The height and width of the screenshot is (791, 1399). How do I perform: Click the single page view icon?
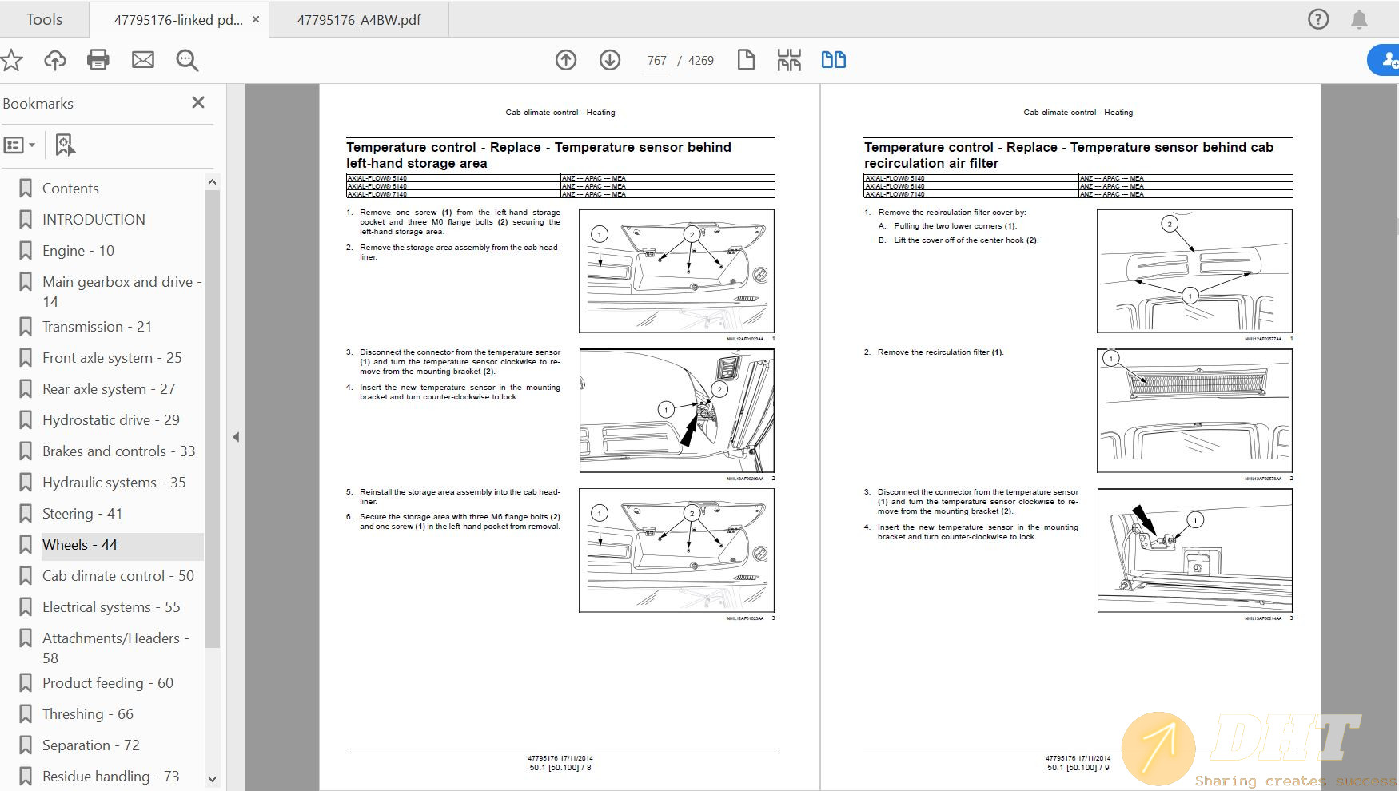point(746,60)
